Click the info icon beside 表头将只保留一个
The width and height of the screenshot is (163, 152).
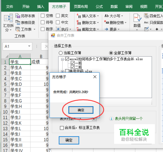pyautogui.click(x=111, y=119)
